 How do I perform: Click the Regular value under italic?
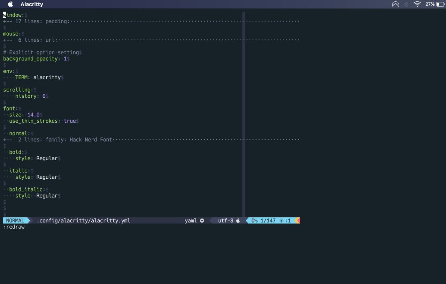(47, 177)
